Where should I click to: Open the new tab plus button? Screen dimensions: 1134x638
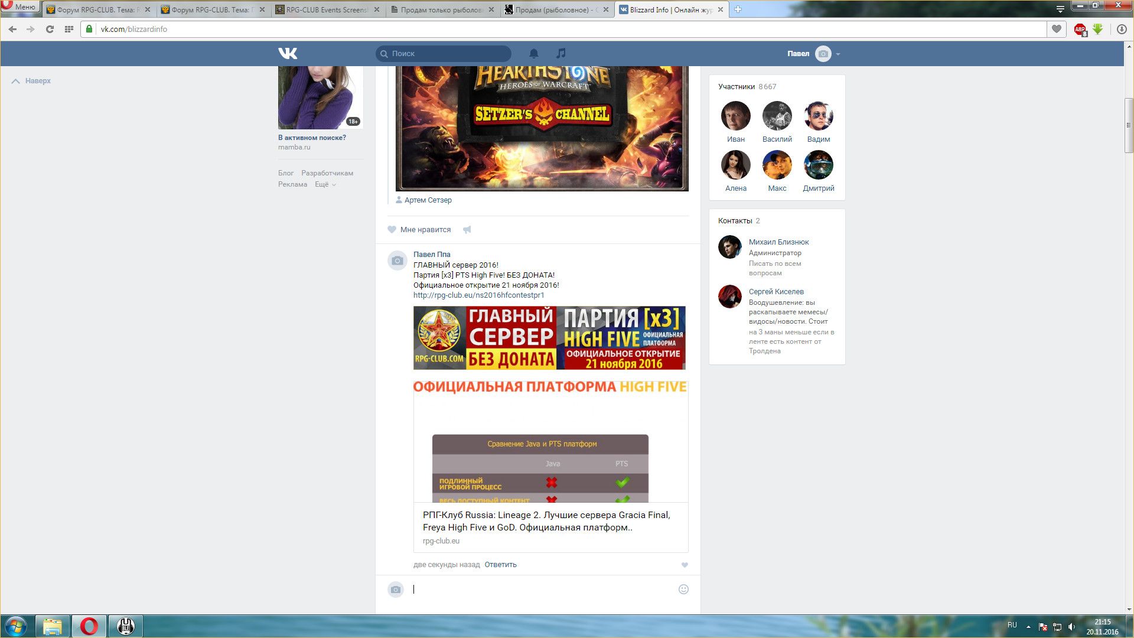[x=738, y=9]
